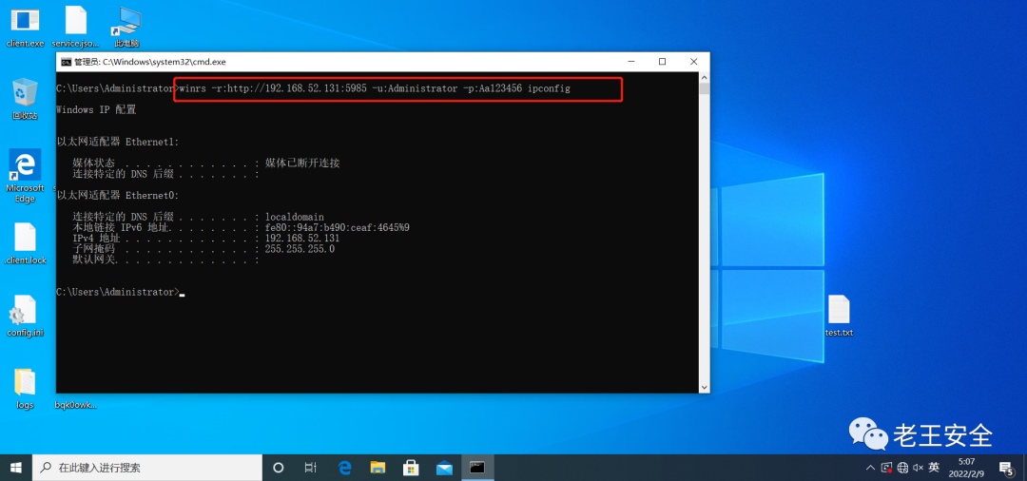Open Task View on the taskbar
The height and width of the screenshot is (481, 1027).
(x=311, y=468)
